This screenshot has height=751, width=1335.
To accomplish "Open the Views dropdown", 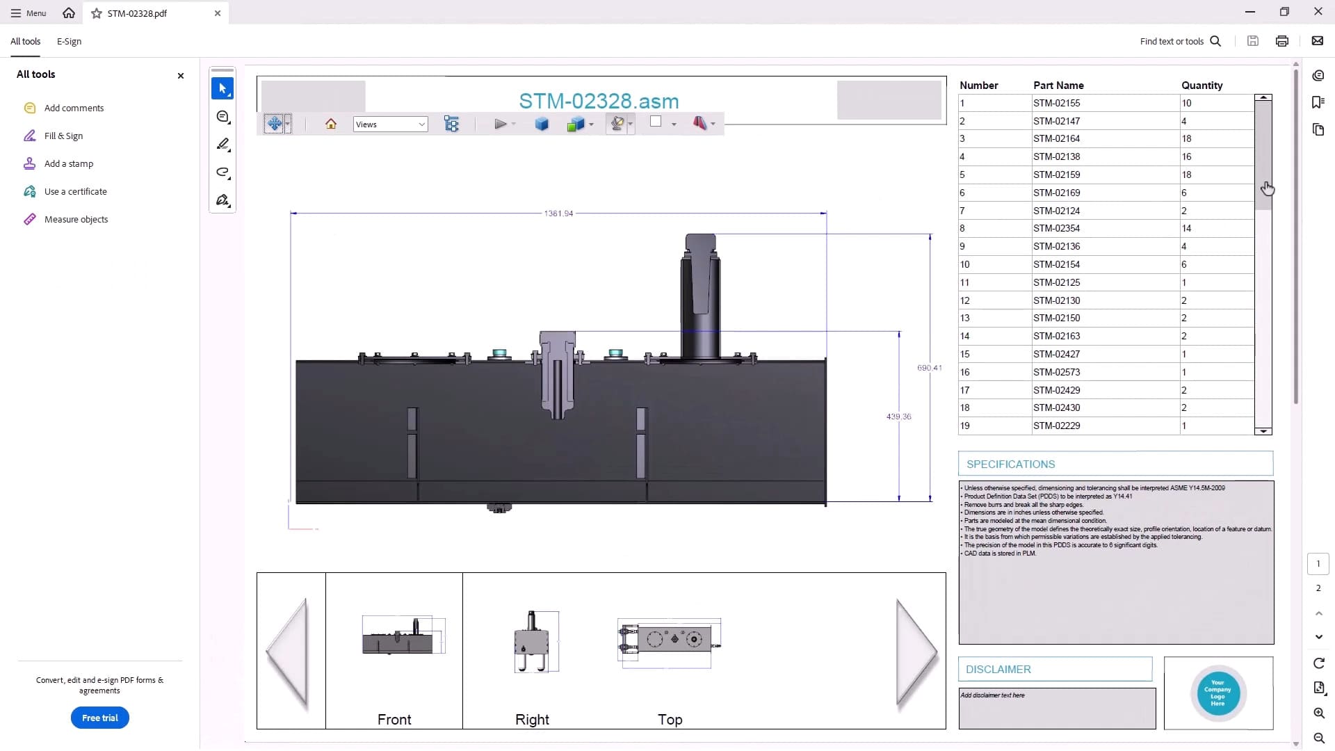I will 390,124.
